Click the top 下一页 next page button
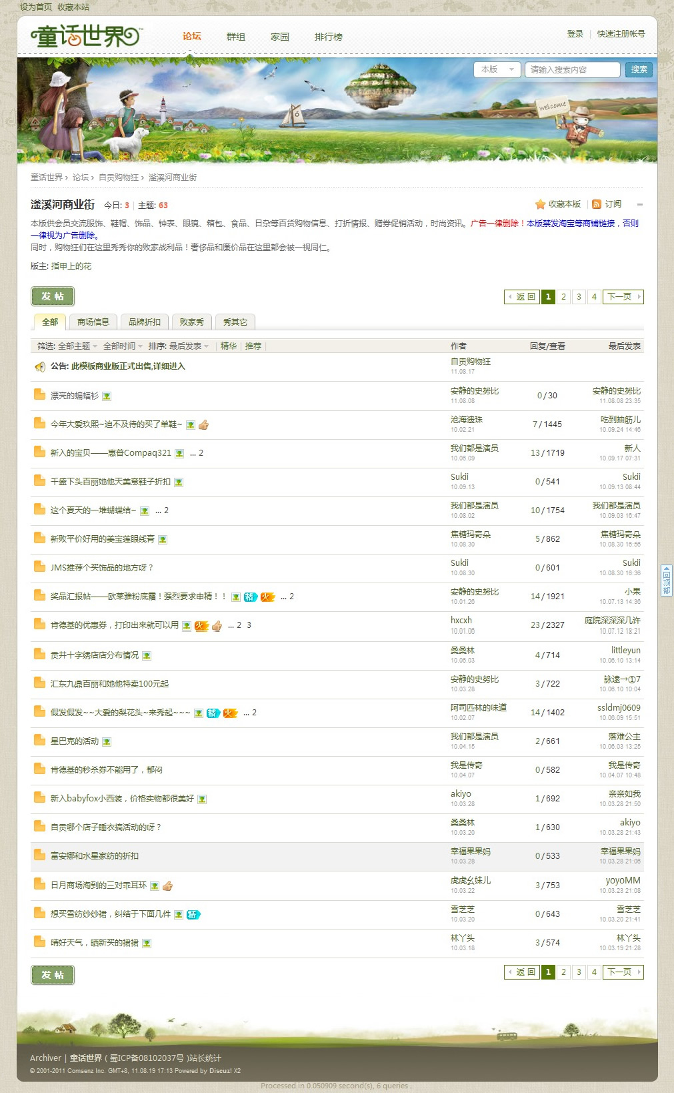The width and height of the screenshot is (674, 1093). 623,297
